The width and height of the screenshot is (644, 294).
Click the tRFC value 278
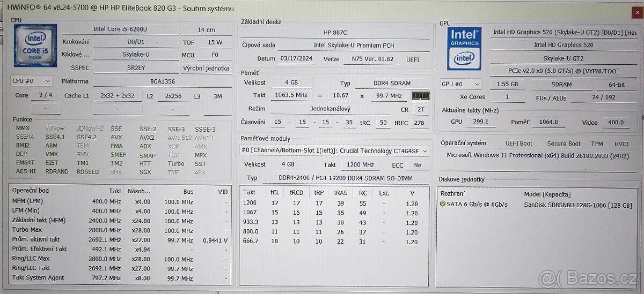pyautogui.click(x=419, y=123)
